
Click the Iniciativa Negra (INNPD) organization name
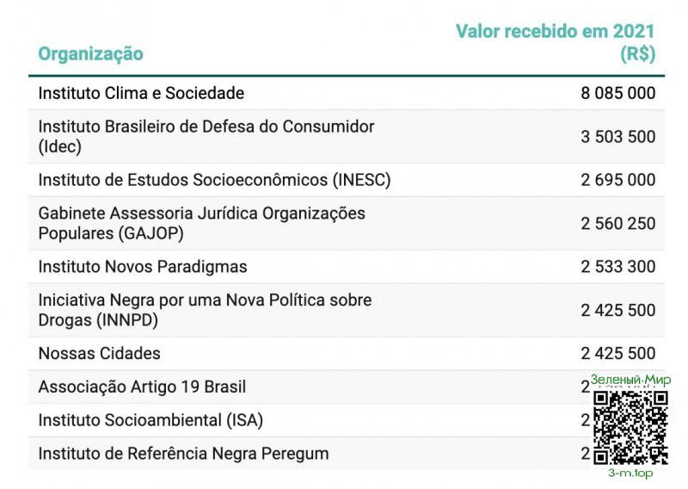point(205,310)
